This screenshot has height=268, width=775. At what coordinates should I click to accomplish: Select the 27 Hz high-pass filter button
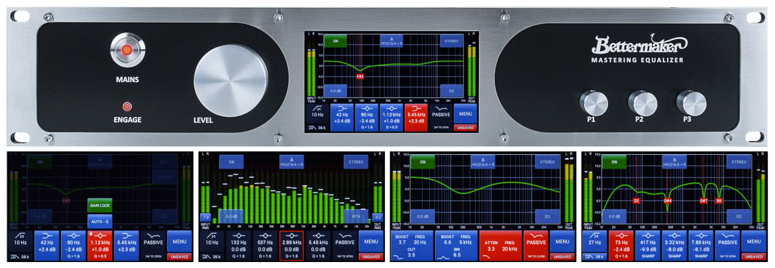[595, 241]
